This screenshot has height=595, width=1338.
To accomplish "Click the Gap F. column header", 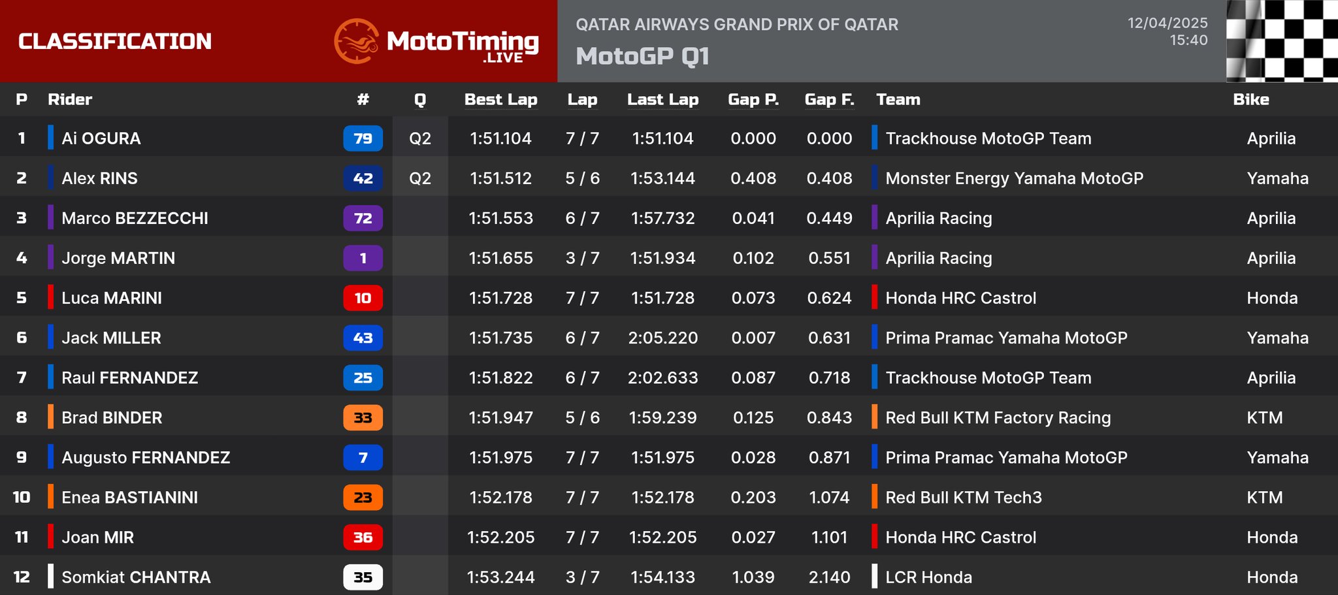I will [x=829, y=99].
